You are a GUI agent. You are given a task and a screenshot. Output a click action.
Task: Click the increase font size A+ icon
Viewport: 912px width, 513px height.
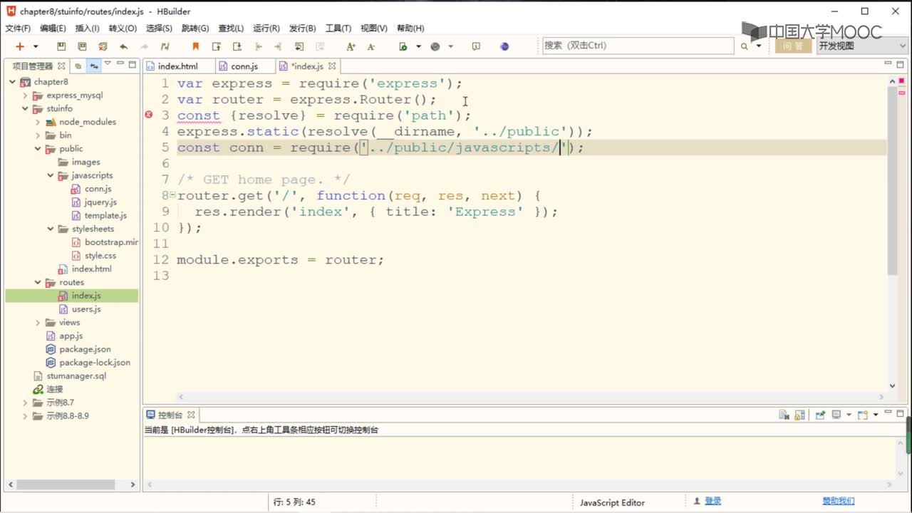click(351, 46)
